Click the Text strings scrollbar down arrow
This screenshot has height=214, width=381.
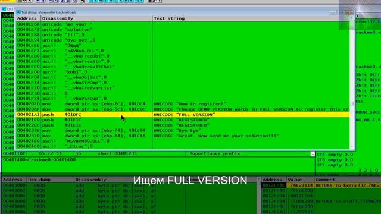click(352, 147)
